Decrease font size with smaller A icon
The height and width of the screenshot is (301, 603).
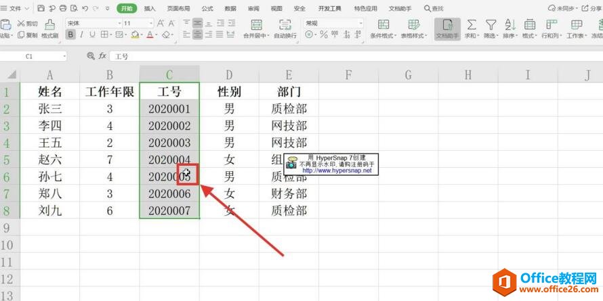pyautogui.click(x=171, y=24)
